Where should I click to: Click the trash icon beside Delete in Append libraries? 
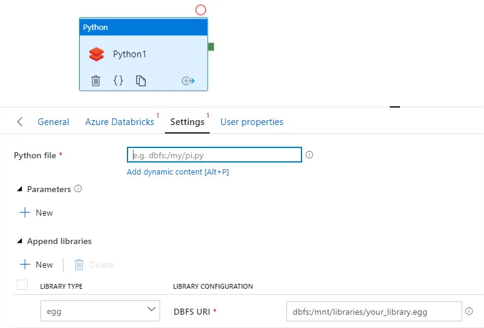coord(79,265)
